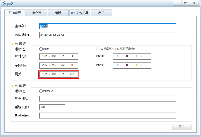Click the 网关 label text
Viewport: 201px width, 137px height.
coord(19,74)
